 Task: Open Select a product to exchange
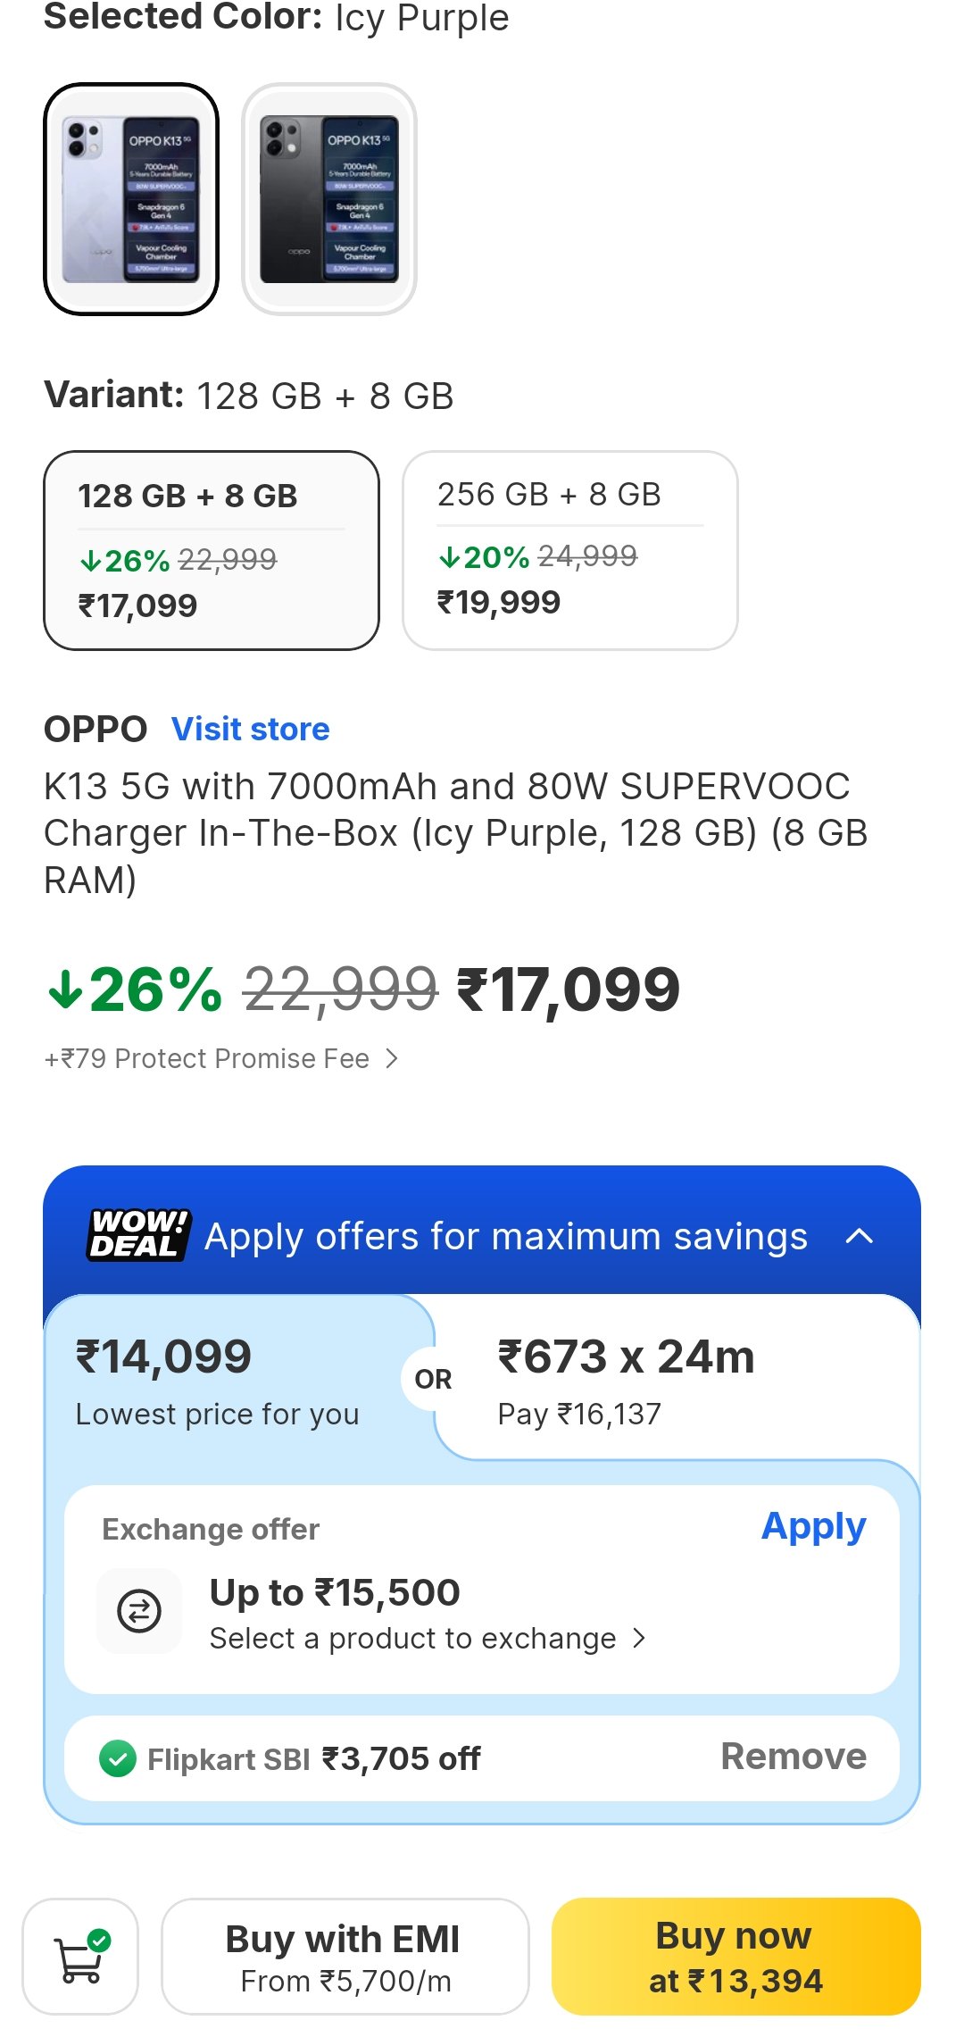click(427, 1639)
